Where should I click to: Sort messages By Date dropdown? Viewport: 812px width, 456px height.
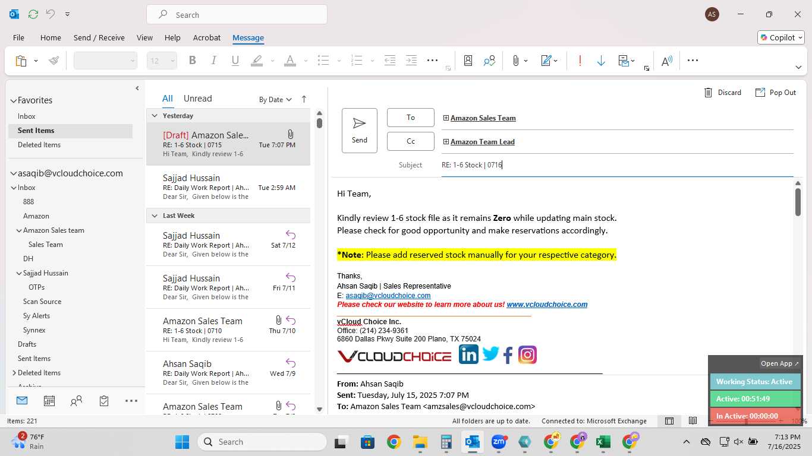(x=275, y=100)
